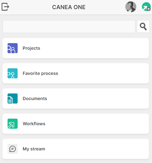
Task: Open the Documents label
Action: point(35,98)
